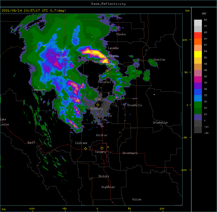This screenshot has height=212, width=217.
Task: Click the Drumheller label
Action: (161, 123)
